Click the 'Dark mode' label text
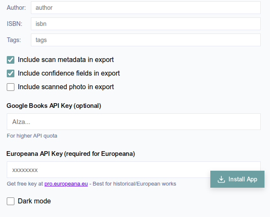 [34, 201]
